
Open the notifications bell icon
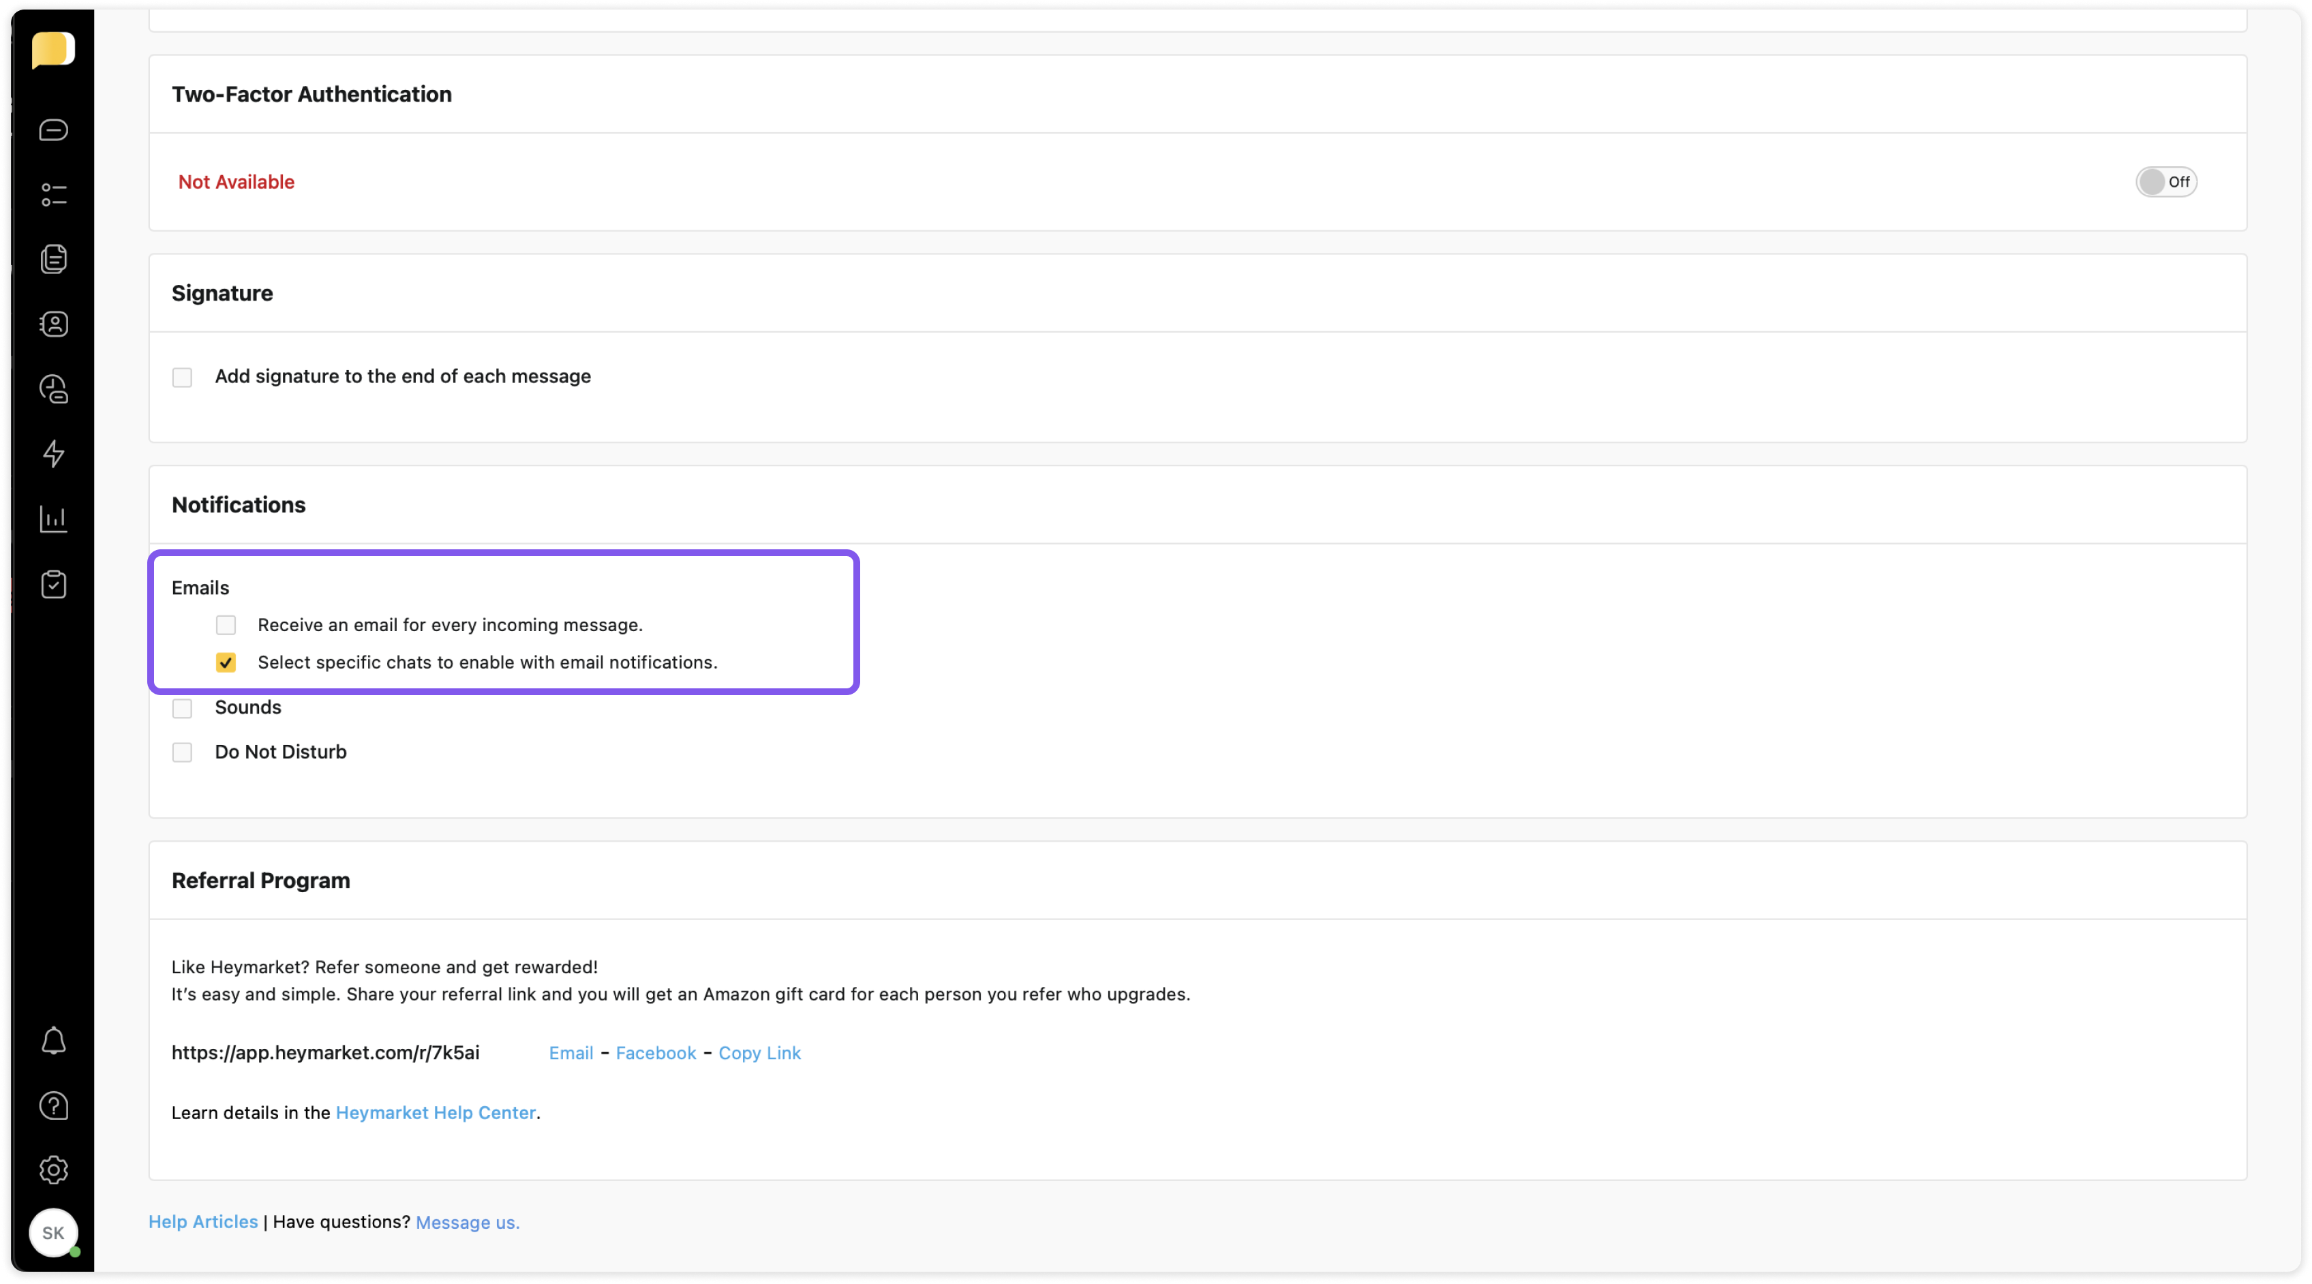coord(53,1041)
